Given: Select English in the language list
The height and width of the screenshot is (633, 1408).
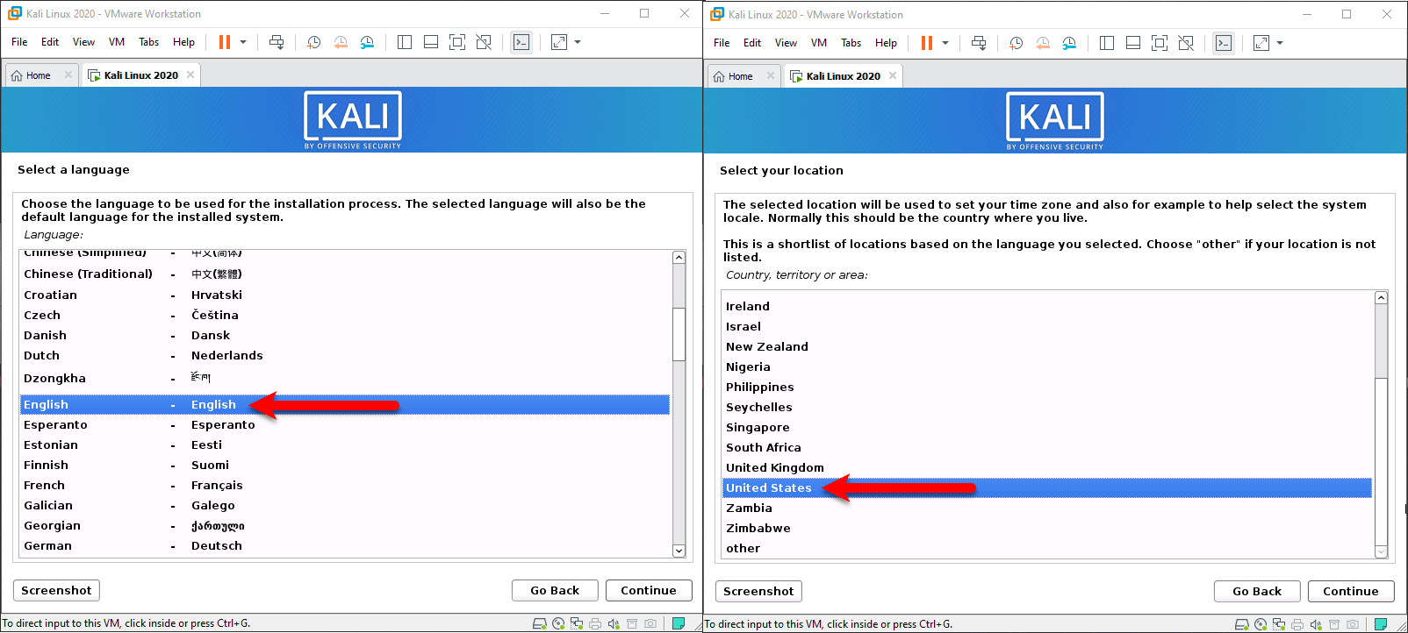Looking at the screenshot, I should point(345,404).
